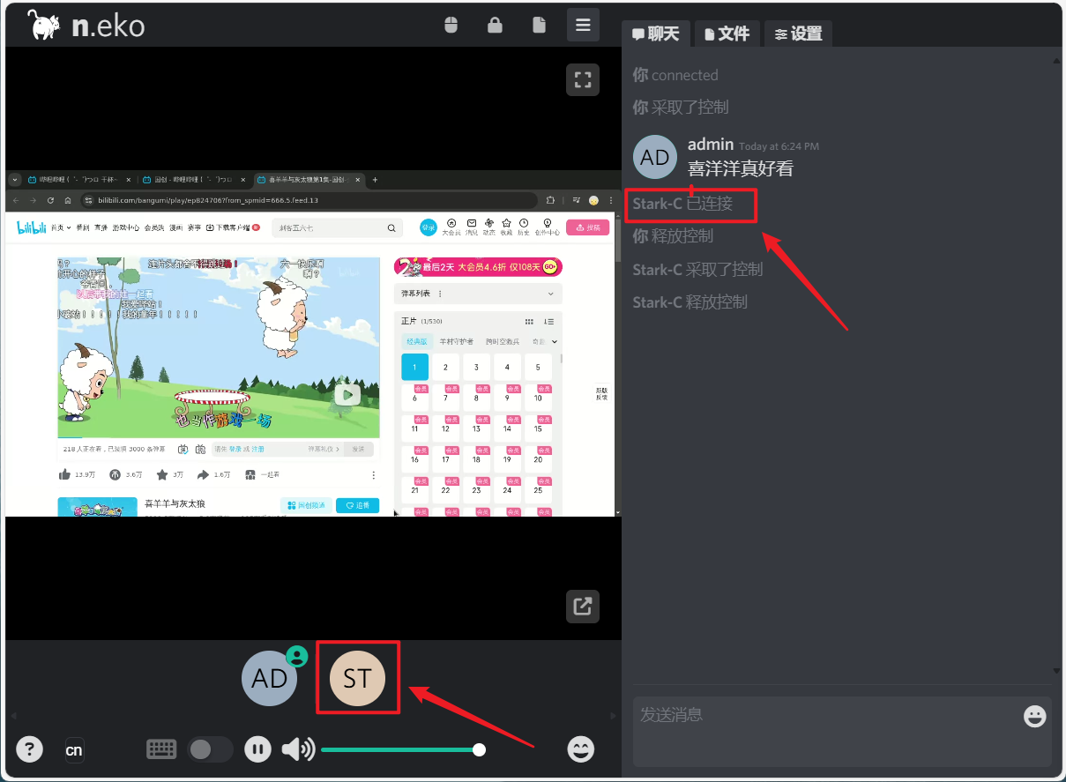Open the clipboard page icon in header

coord(539,25)
